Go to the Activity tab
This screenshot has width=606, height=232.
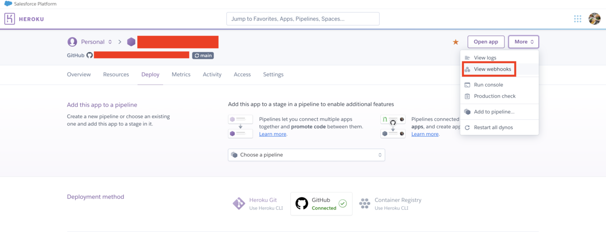pyautogui.click(x=212, y=74)
